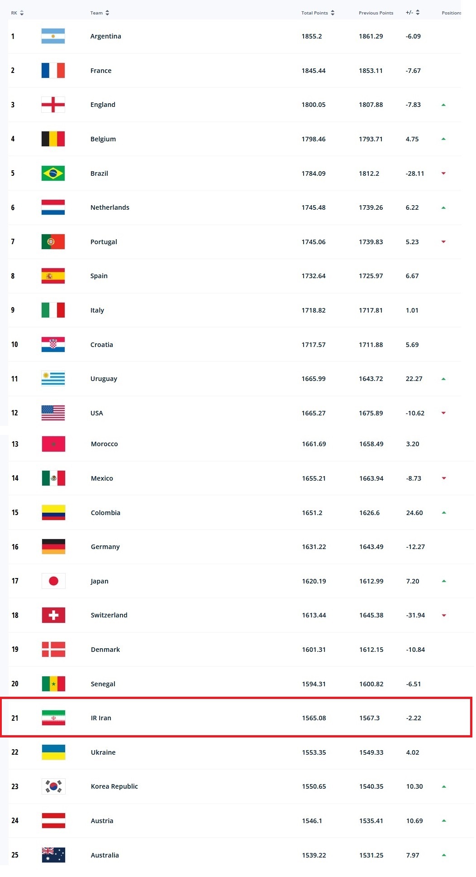Click the Australia flag icon
The width and height of the screenshot is (476, 877).
(53, 854)
